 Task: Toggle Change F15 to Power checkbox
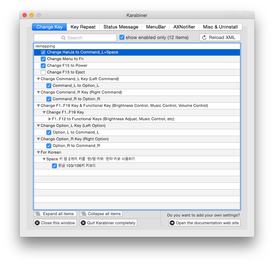point(43,66)
